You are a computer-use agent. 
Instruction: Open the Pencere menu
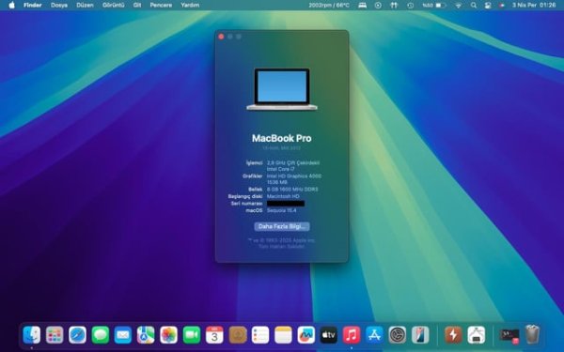[x=161, y=5]
